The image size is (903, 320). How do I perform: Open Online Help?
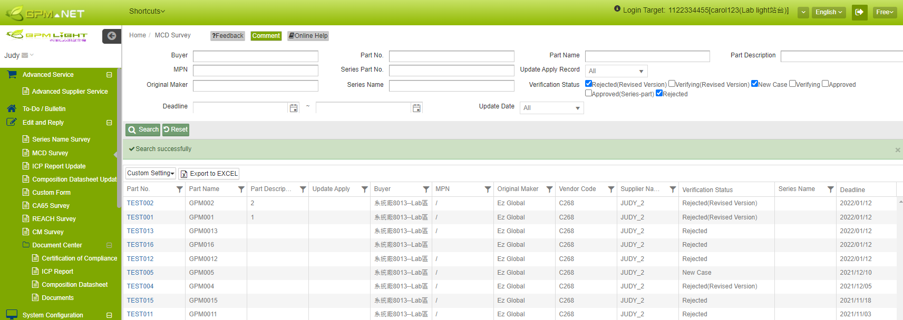(x=308, y=36)
